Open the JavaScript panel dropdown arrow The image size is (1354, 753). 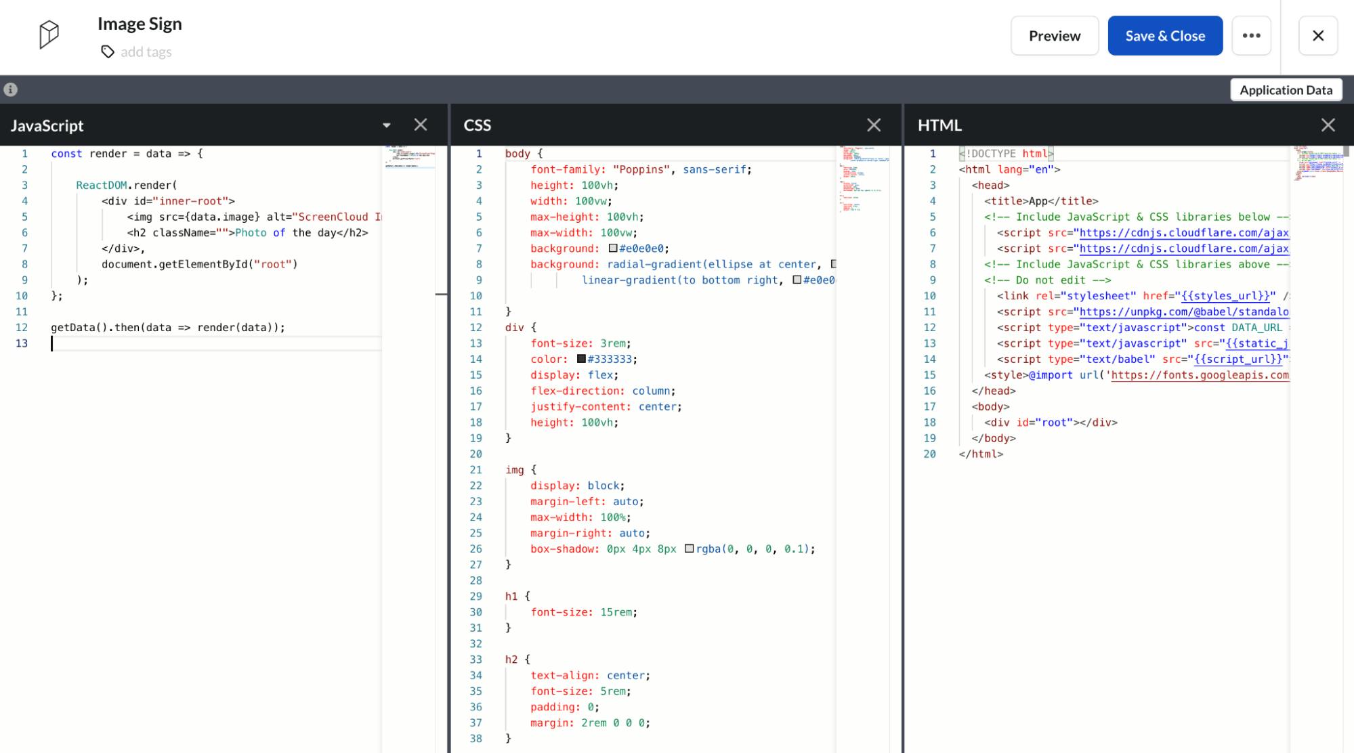[x=386, y=125]
